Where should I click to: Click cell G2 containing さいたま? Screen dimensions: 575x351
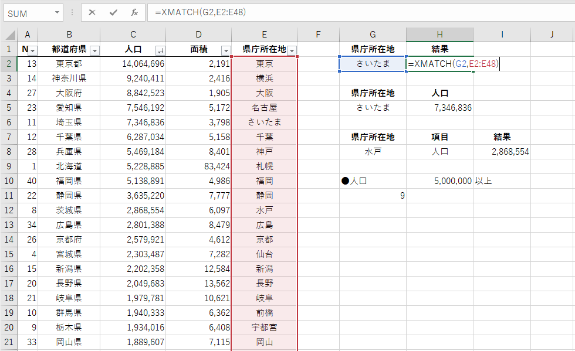click(x=372, y=63)
